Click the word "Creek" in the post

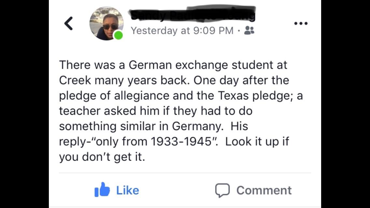click(x=75, y=80)
